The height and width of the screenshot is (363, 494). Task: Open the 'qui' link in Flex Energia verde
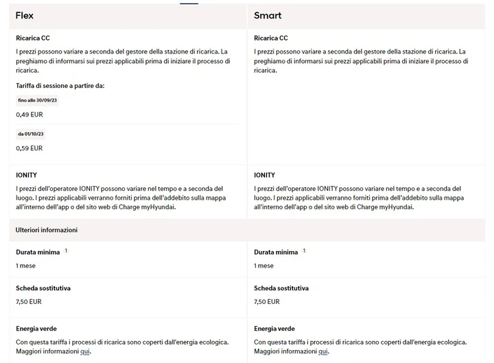click(x=85, y=351)
